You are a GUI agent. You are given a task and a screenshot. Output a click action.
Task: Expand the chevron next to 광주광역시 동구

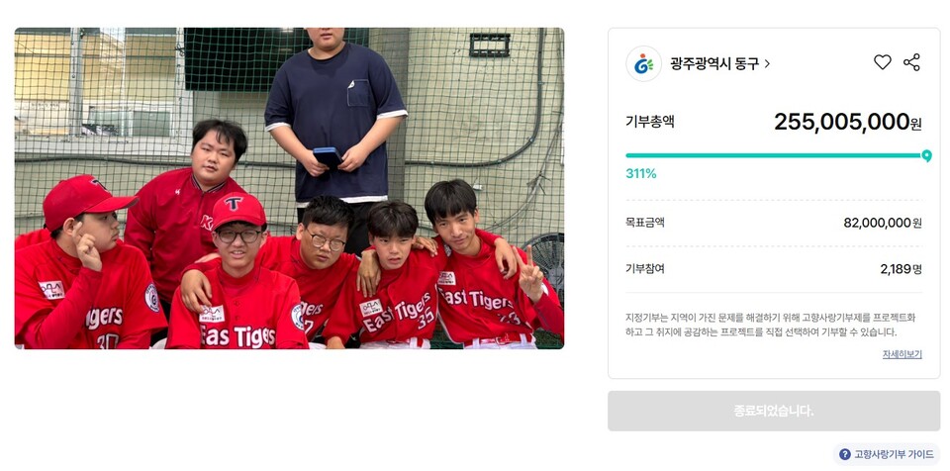767,63
